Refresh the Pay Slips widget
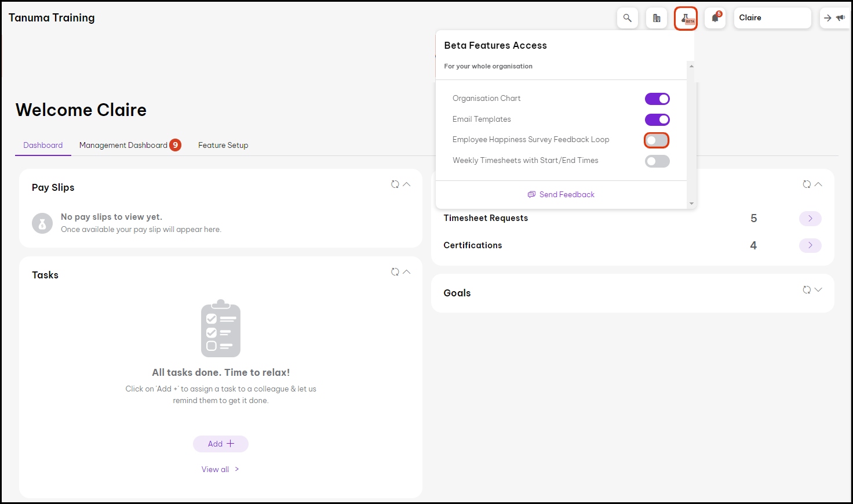The height and width of the screenshot is (504, 853). pos(395,184)
